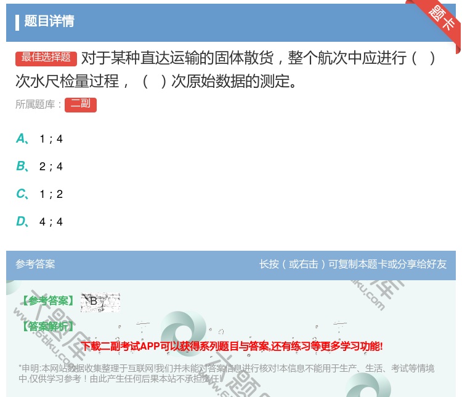This screenshot has height=397, width=462.
Task: Click the 所属题库 label
Action: coord(38,104)
